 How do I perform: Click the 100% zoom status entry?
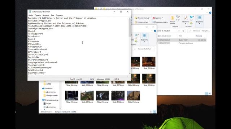point(92,79)
